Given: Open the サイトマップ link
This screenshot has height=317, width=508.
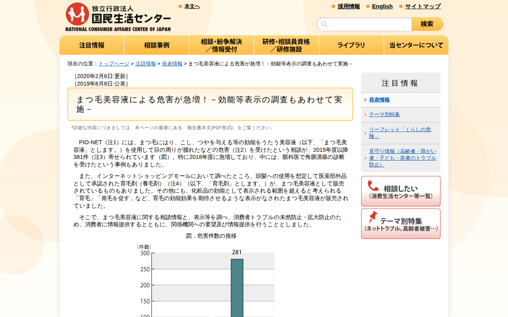Looking at the screenshot, I should pos(422,6).
